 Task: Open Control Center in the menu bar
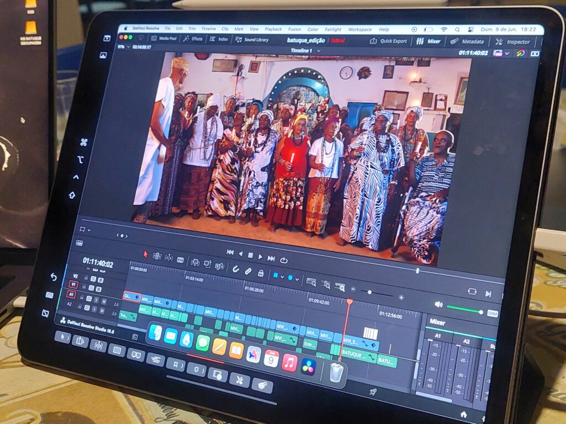pyautogui.click(x=470, y=30)
